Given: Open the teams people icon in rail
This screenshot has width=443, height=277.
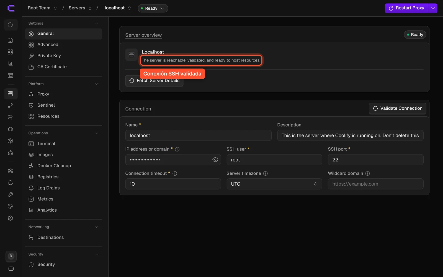Looking at the screenshot, I should [x=11, y=171].
